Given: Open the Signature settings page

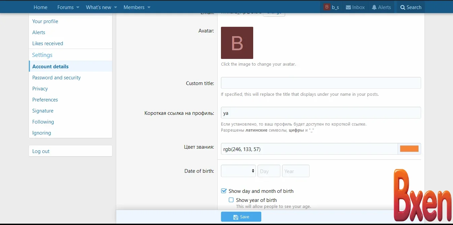Looking at the screenshot, I should coord(43,111).
